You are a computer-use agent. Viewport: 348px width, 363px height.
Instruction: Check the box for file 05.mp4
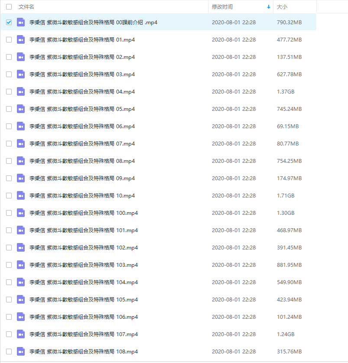(x=9, y=109)
